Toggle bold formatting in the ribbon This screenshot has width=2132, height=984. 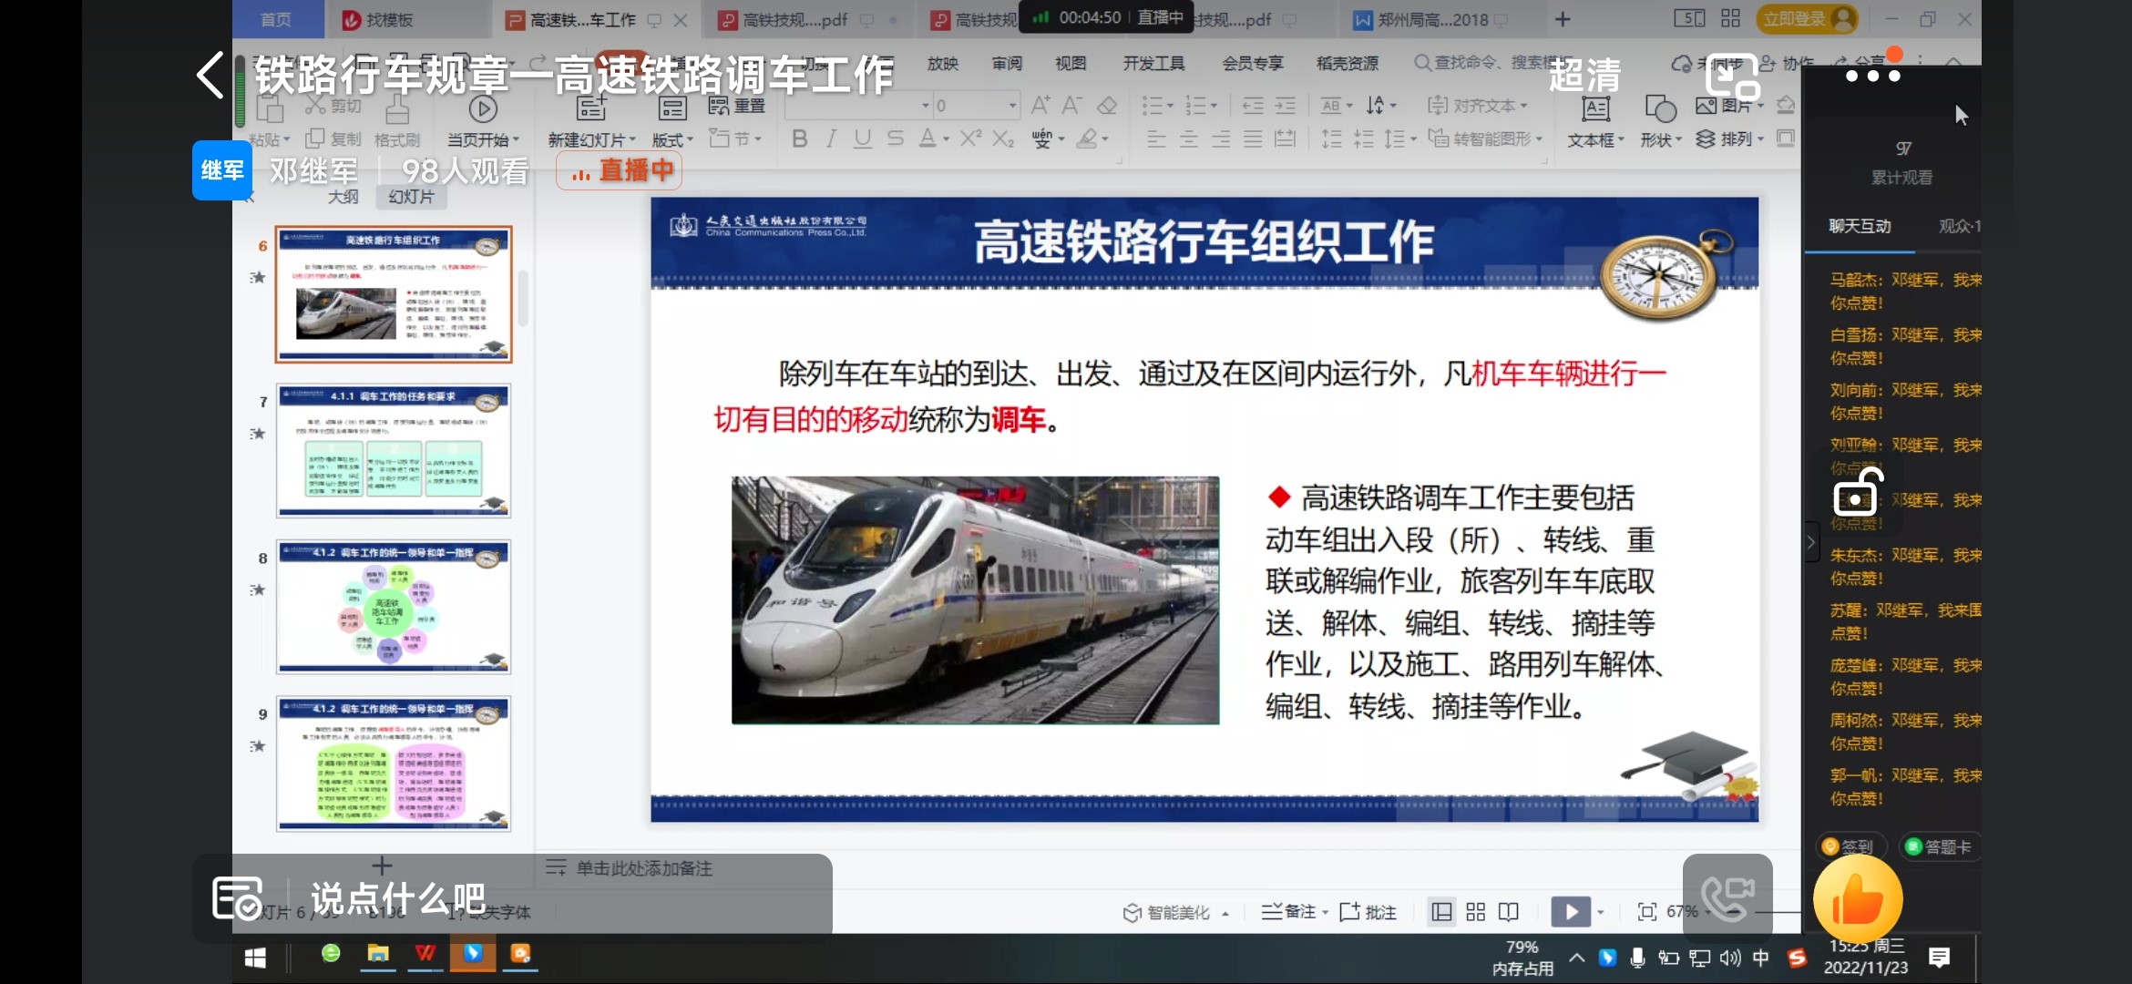tap(799, 138)
